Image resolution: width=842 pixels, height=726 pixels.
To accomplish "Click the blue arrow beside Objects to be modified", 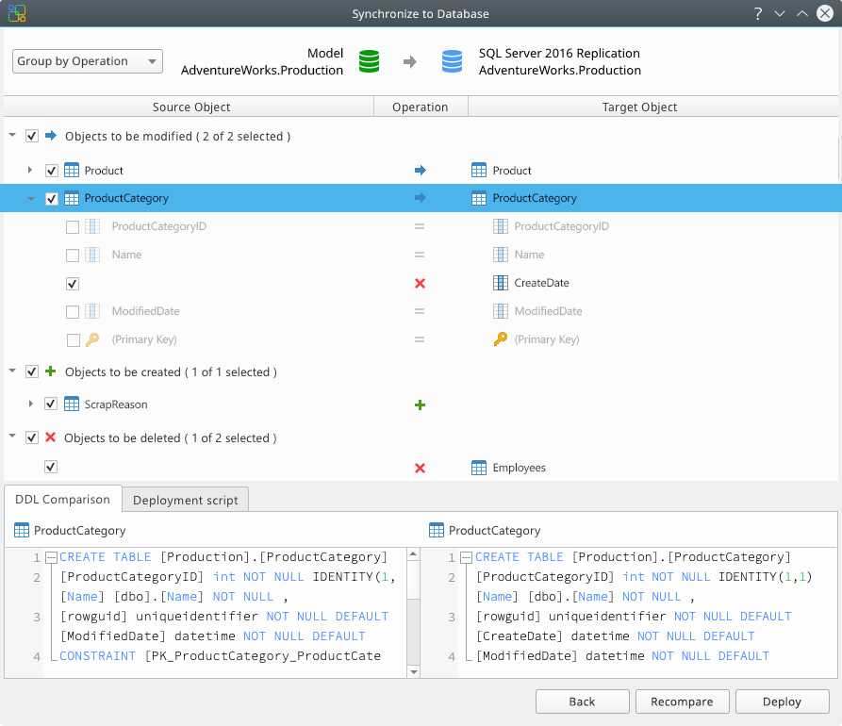I will pos(51,136).
